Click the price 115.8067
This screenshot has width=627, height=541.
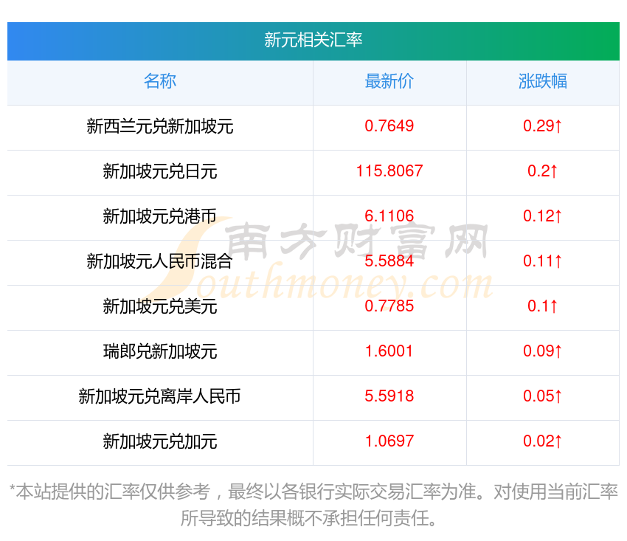(x=389, y=171)
